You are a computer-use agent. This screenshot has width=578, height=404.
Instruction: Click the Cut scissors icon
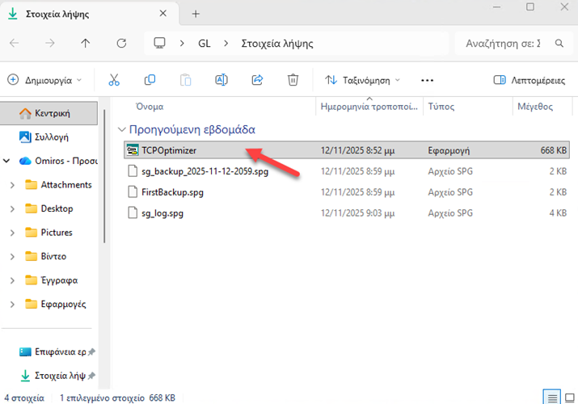point(114,80)
